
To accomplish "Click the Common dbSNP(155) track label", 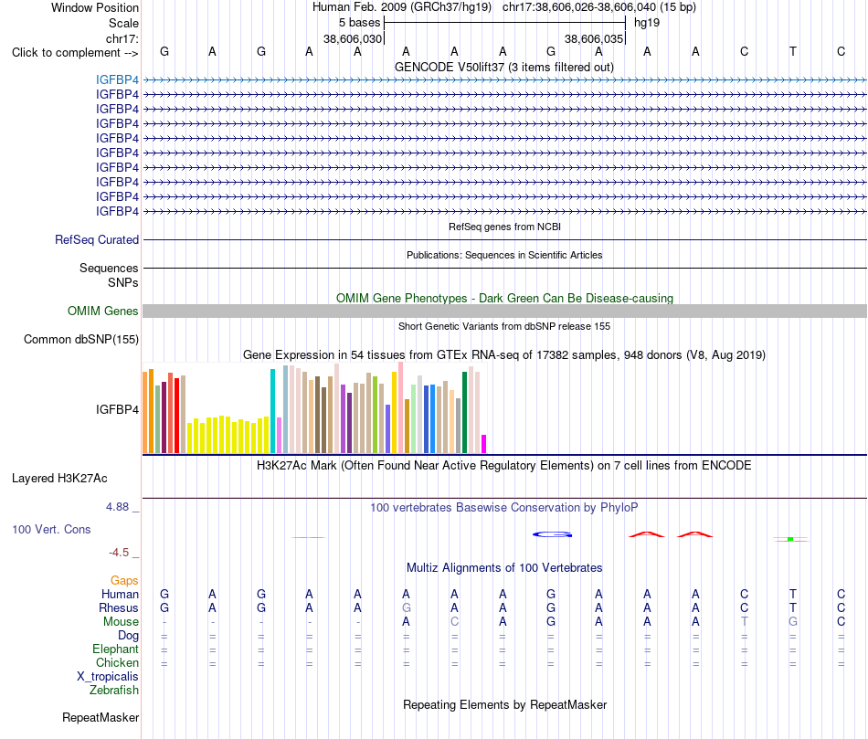I will click(x=80, y=339).
